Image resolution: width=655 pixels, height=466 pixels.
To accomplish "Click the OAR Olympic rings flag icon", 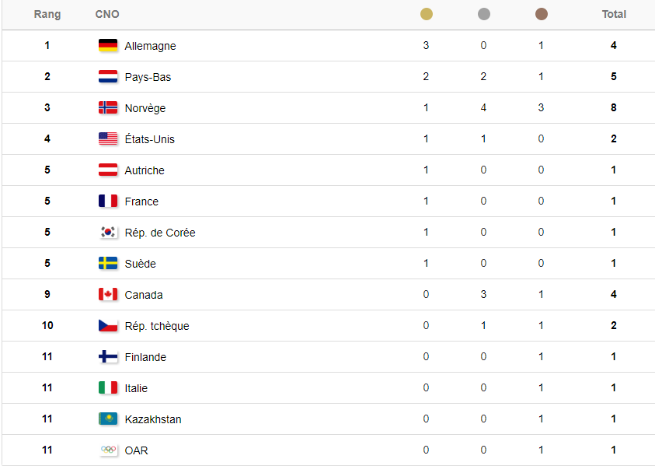I will (108, 450).
